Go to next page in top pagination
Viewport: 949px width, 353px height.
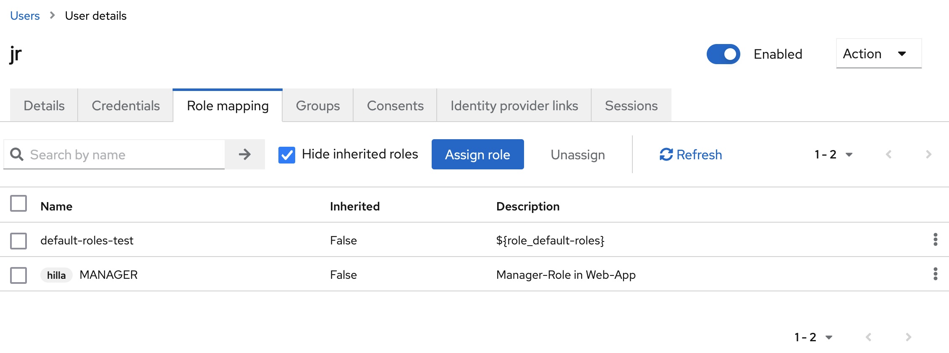pos(928,154)
